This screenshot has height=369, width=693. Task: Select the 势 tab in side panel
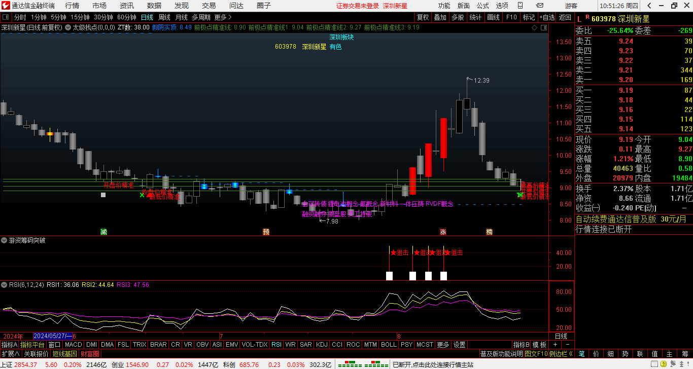tap(626, 354)
